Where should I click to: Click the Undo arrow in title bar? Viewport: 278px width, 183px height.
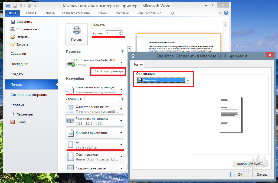[x=20, y=6]
